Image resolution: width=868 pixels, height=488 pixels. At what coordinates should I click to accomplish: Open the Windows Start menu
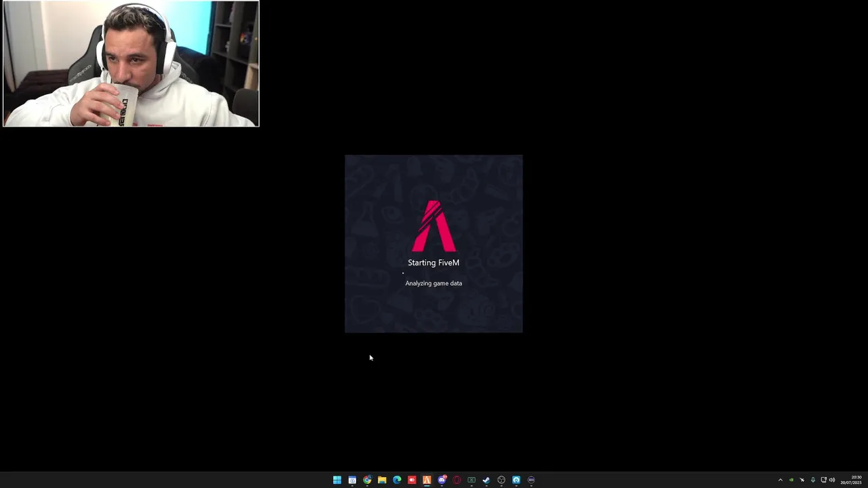tap(337, 480)
